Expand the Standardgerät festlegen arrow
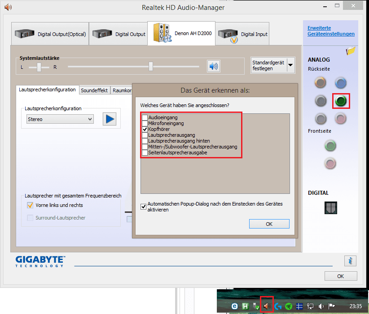 coord(290,65)
